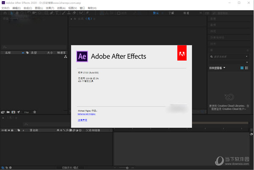Viewport: 254px width, 170px height.
Task: Open the behance.net link in About dialog
Action: tap(87, 114)
